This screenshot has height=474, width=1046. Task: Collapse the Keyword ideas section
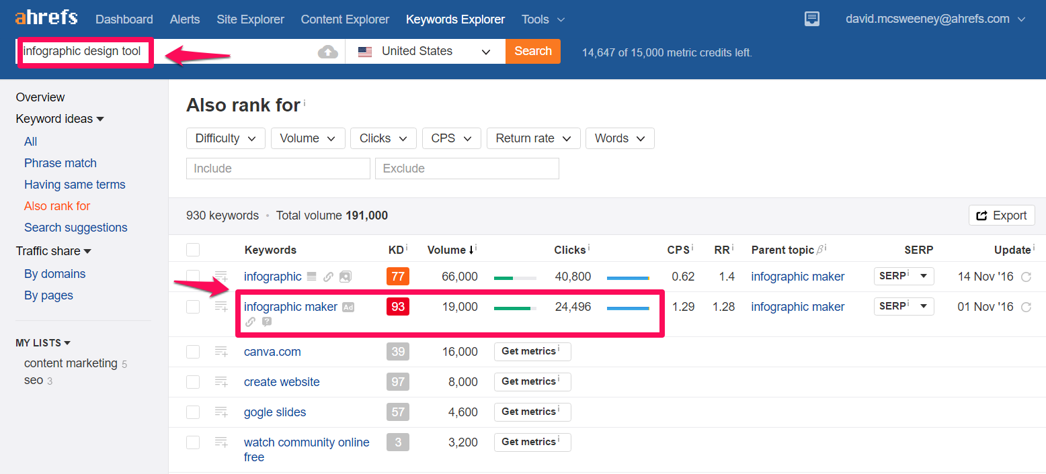point(60,119)
